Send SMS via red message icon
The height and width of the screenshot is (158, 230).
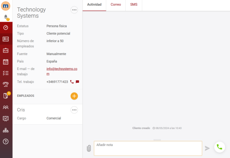click(x=77, y=82)
